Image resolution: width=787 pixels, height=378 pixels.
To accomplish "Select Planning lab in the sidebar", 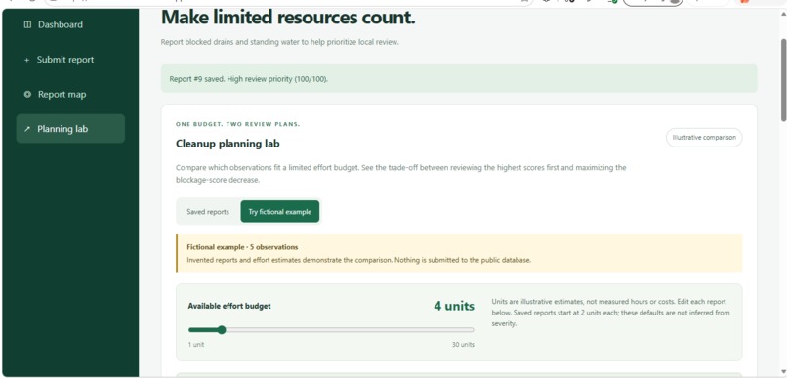I will tap(70, 129).
